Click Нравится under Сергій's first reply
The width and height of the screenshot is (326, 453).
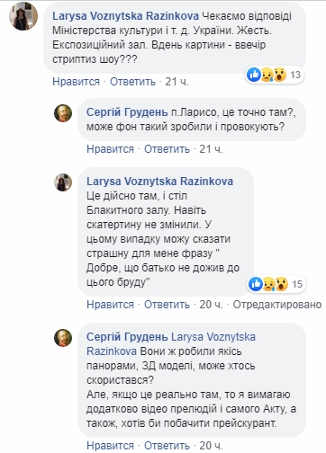(x=110, y=149)
